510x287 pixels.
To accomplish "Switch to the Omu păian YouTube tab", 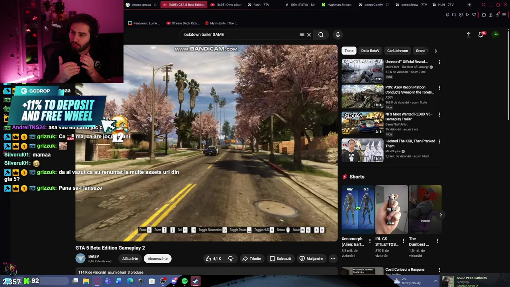I will click(226, 5).
